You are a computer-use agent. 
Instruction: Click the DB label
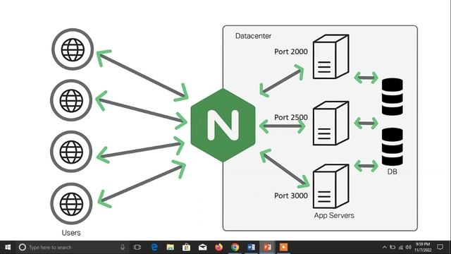point(392,171)
